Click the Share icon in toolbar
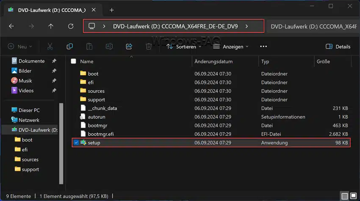Image resolution: width=360 pixels, height=201 pixels. point(129,46)
